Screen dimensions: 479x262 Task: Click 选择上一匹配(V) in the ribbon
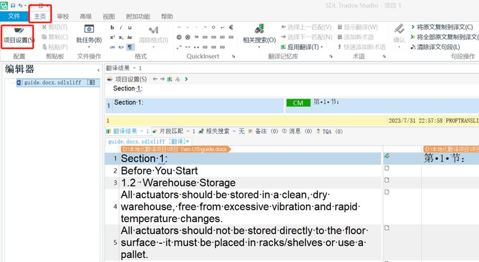tap(306, 27)
